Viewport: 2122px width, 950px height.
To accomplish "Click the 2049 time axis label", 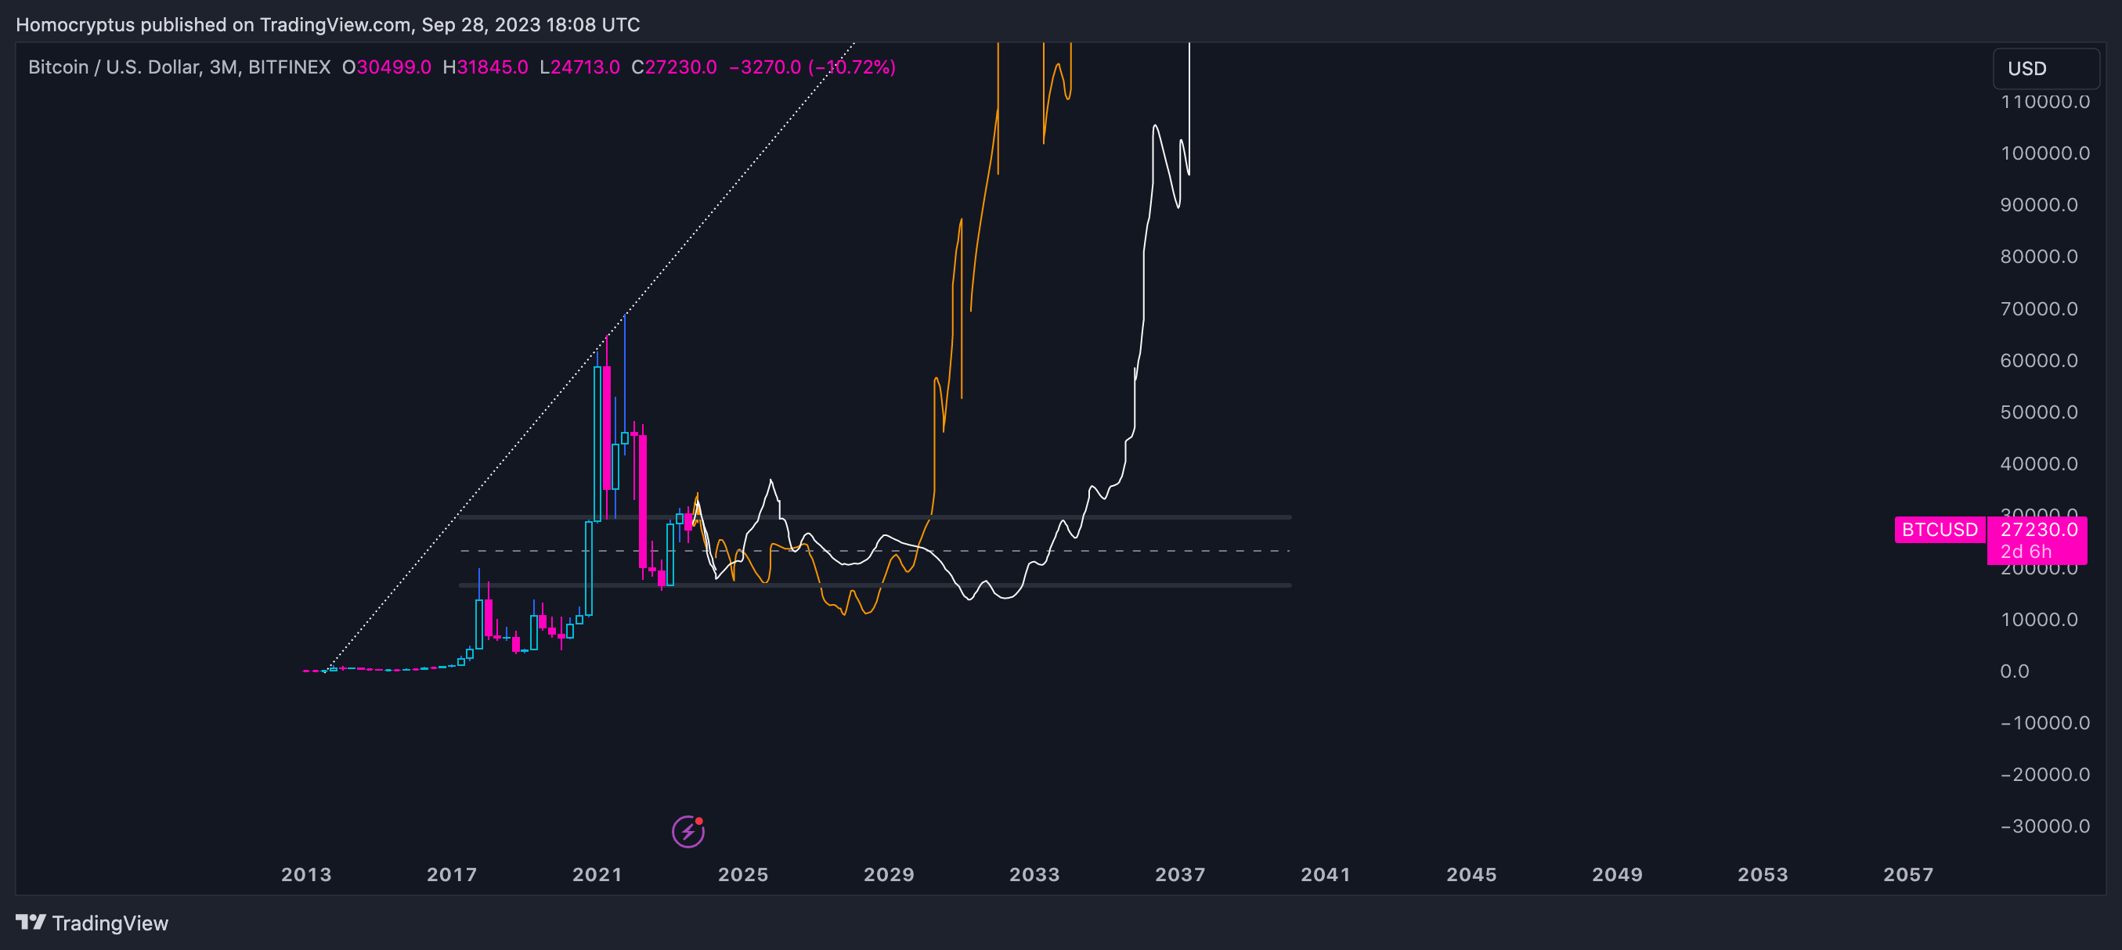I will [1617, 874].
